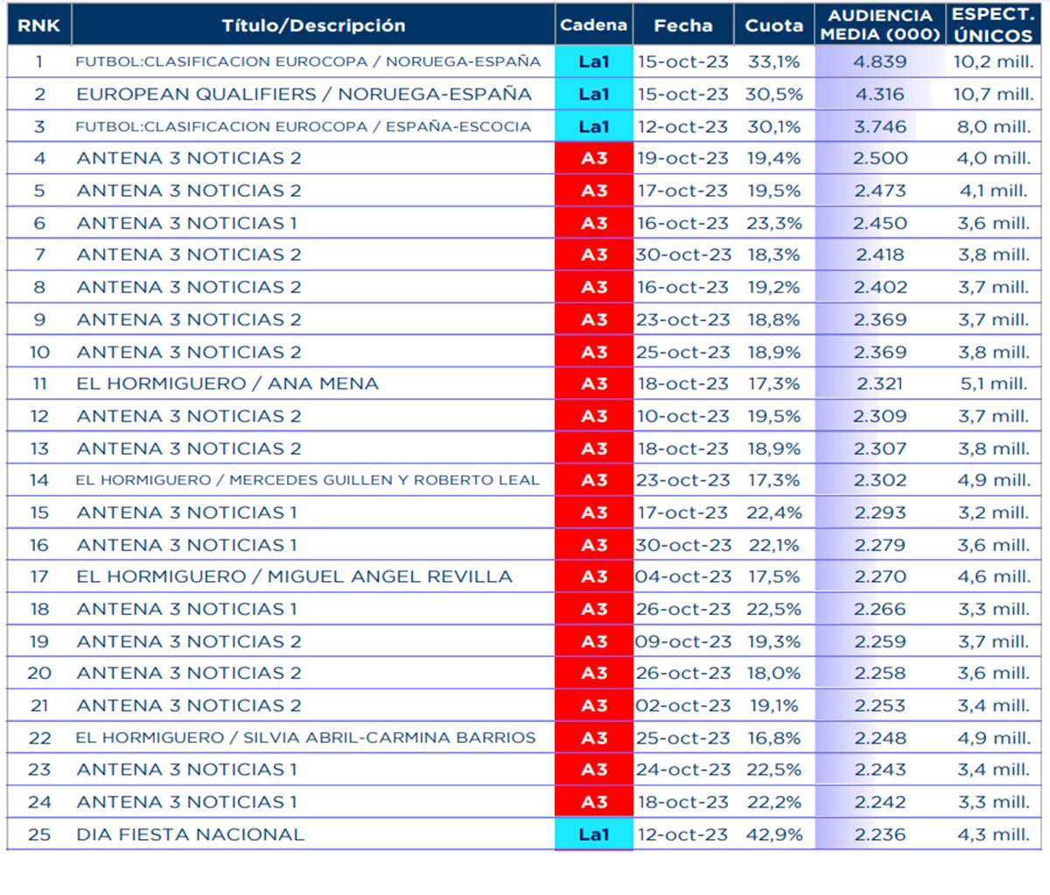The height and width of the screenshot is (895, 1050).
Task: Click the "Cuota" column header
Action: 773,25
